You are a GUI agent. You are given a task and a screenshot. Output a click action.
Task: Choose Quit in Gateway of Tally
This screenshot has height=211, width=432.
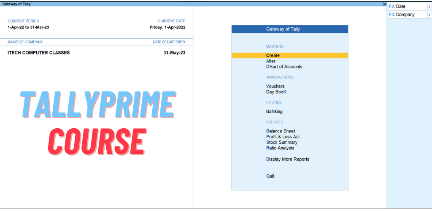click(270, 176)
